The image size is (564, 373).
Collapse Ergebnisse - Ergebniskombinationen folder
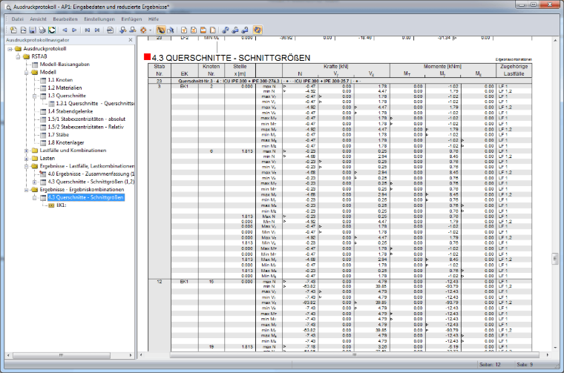[x=26, y=190]
